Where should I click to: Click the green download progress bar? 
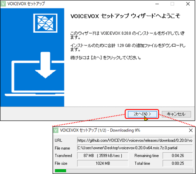pyautogui.click(x=124, y=171)
